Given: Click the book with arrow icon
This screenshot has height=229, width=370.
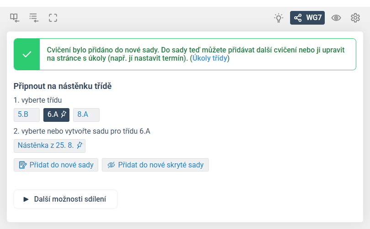Looking at the screenshot, I should [15, 18].
